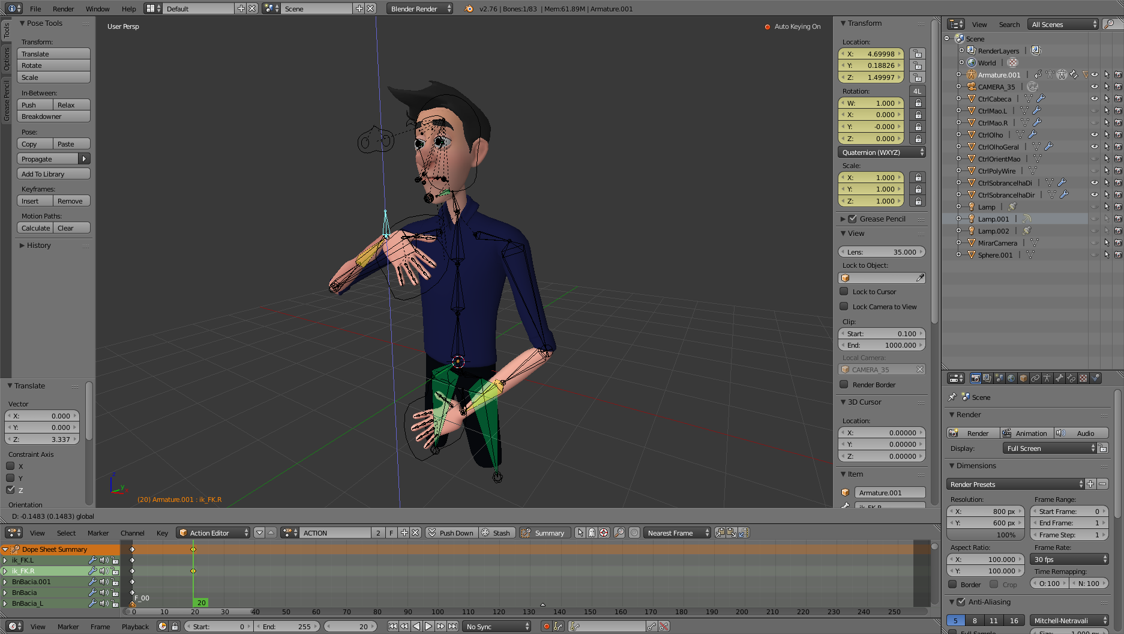Click the lock icon for BnBacia channel
1124x634 pixels.
(x=114, y=593)
